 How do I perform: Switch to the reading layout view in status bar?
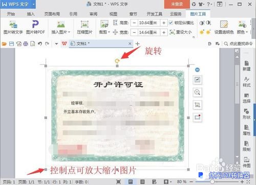(x=154, y=182)
